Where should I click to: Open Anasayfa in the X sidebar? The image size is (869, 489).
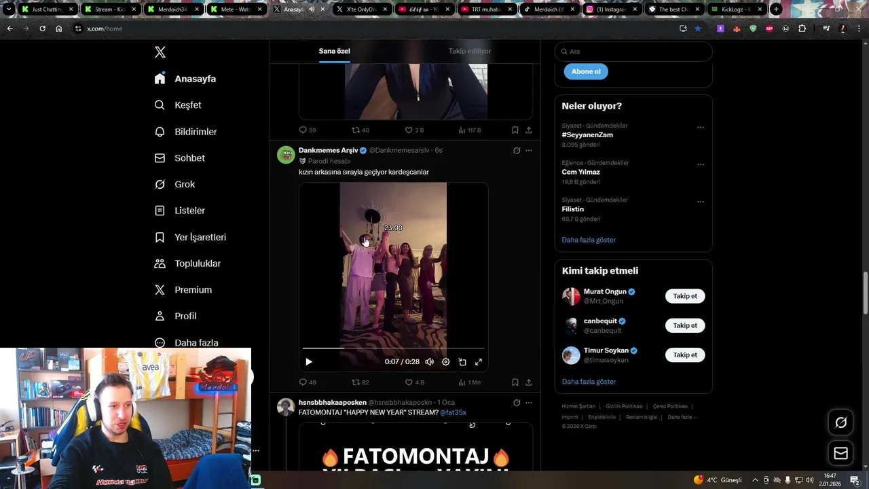click(x=185, y=79)
